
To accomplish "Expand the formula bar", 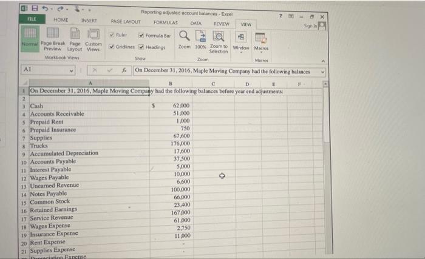I will (x=322, y=72).
